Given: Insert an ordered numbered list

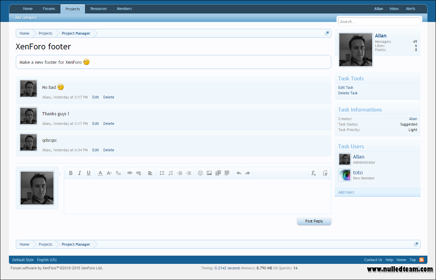Looking at the screenshot, I should [171, 173].
